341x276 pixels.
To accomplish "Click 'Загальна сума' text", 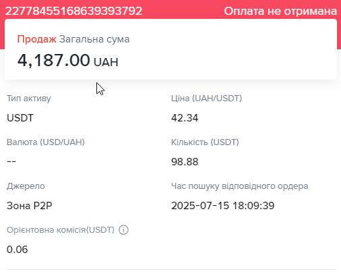I will (x=94, y=39).
